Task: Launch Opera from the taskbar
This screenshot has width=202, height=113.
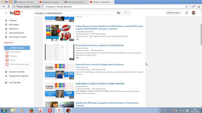Action: 50,110
